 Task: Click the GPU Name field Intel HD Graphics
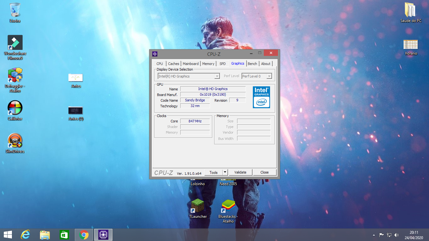tap(213, 89)
